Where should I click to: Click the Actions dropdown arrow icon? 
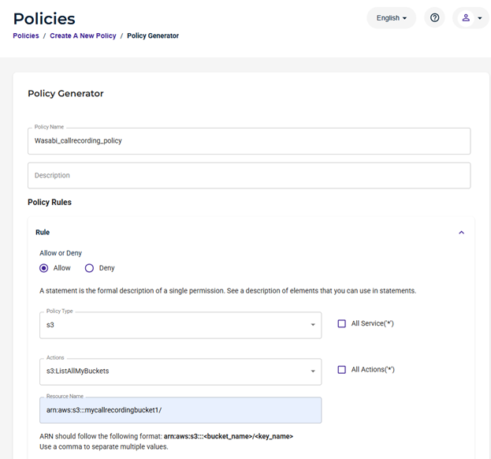tap(313, 371)
